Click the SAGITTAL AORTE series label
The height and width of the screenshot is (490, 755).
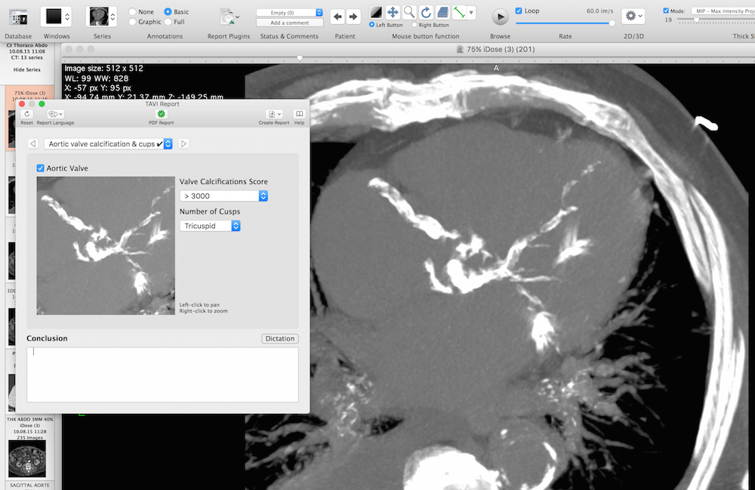(x=30, y=485)
